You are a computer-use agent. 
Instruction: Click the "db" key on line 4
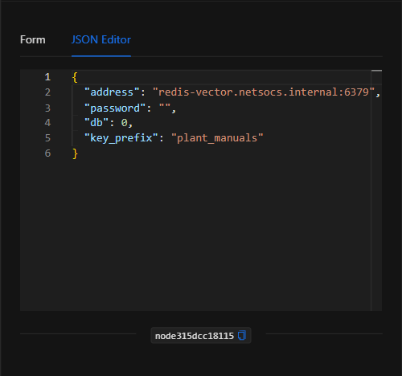96,123
